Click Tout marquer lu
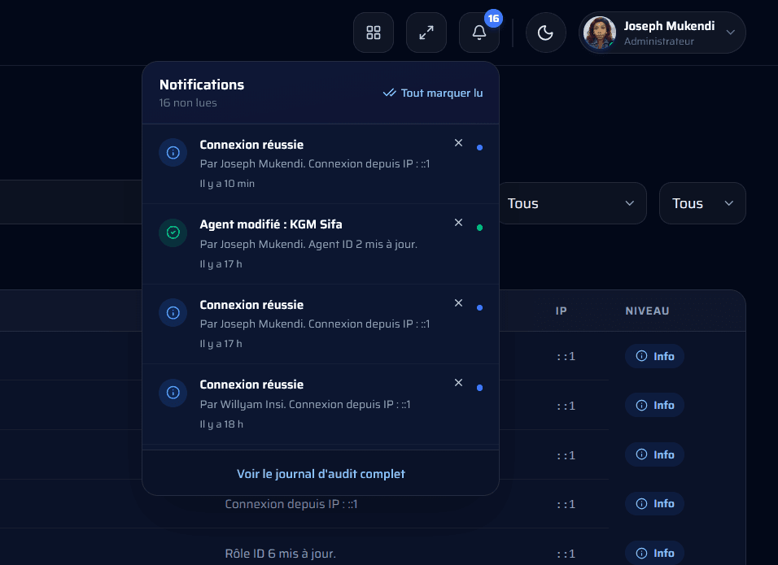The image size is (778, 565). click(x=433, y=93)
